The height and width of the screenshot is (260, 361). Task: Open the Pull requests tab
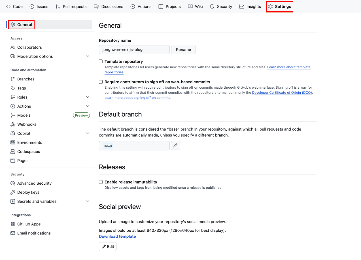[71, 7]
